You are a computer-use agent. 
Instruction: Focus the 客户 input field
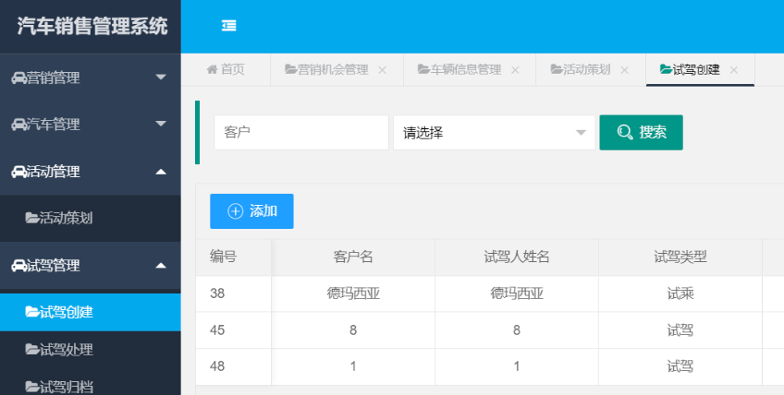tap(300, 133)
